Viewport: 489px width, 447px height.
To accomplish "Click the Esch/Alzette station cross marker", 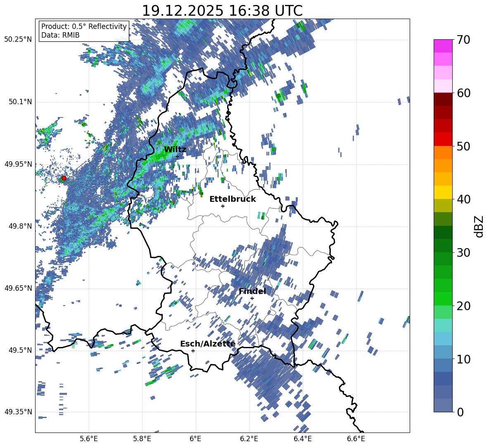I will (x=193, y=351).
